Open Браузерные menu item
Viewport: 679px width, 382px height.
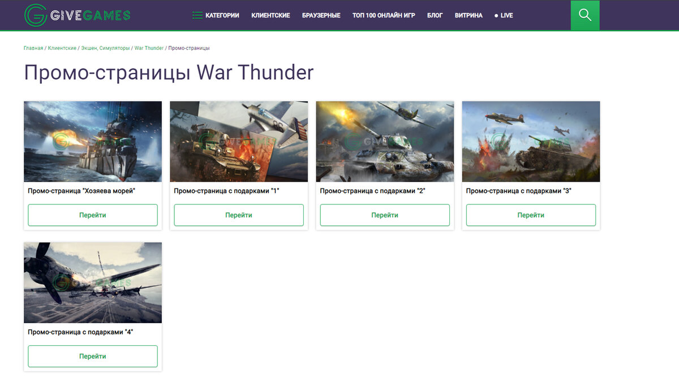coord(321,15)
